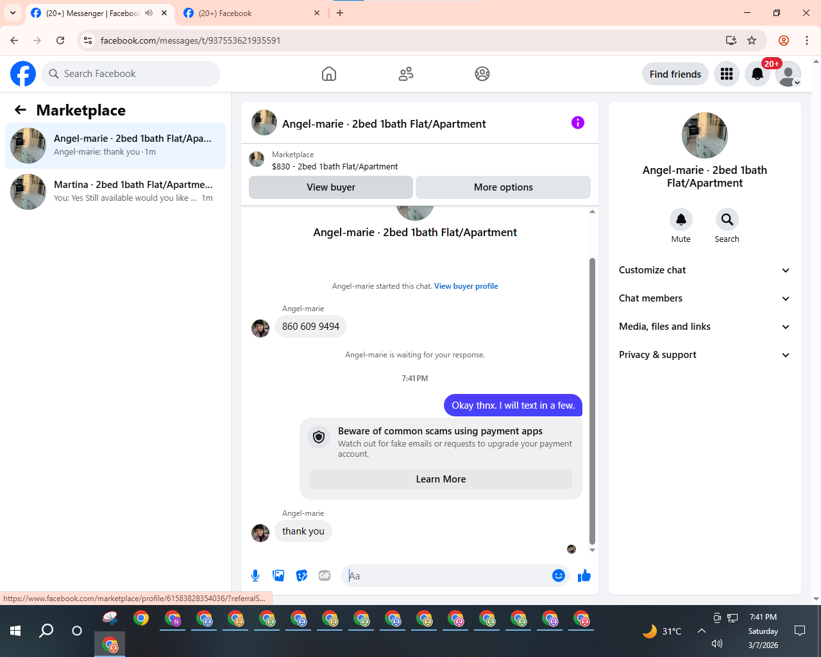Open Windows Cortana circle icon

pyautogui.click(x=77, y=631)
